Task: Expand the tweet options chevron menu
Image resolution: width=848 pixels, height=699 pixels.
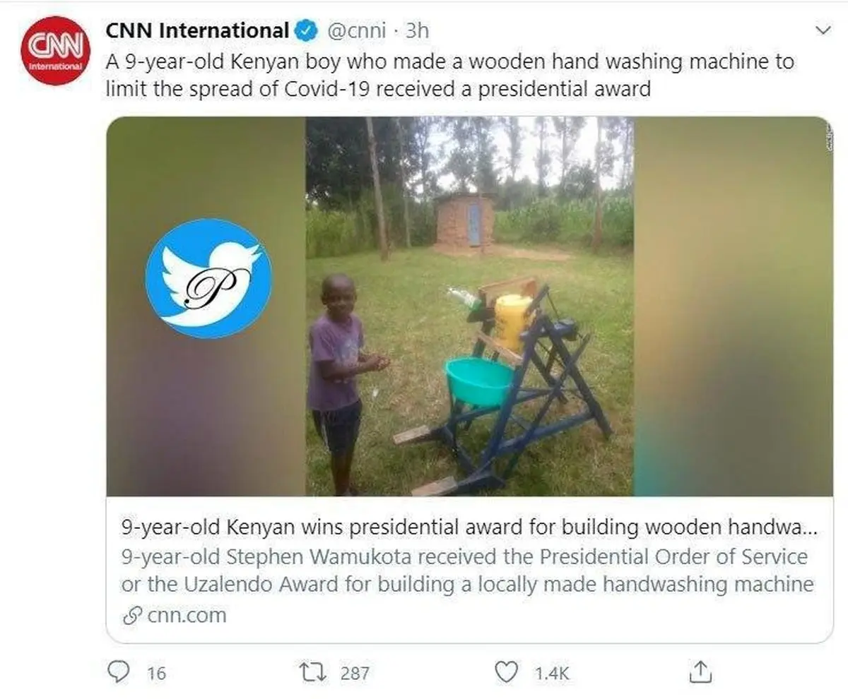Action: pos(823,31)
